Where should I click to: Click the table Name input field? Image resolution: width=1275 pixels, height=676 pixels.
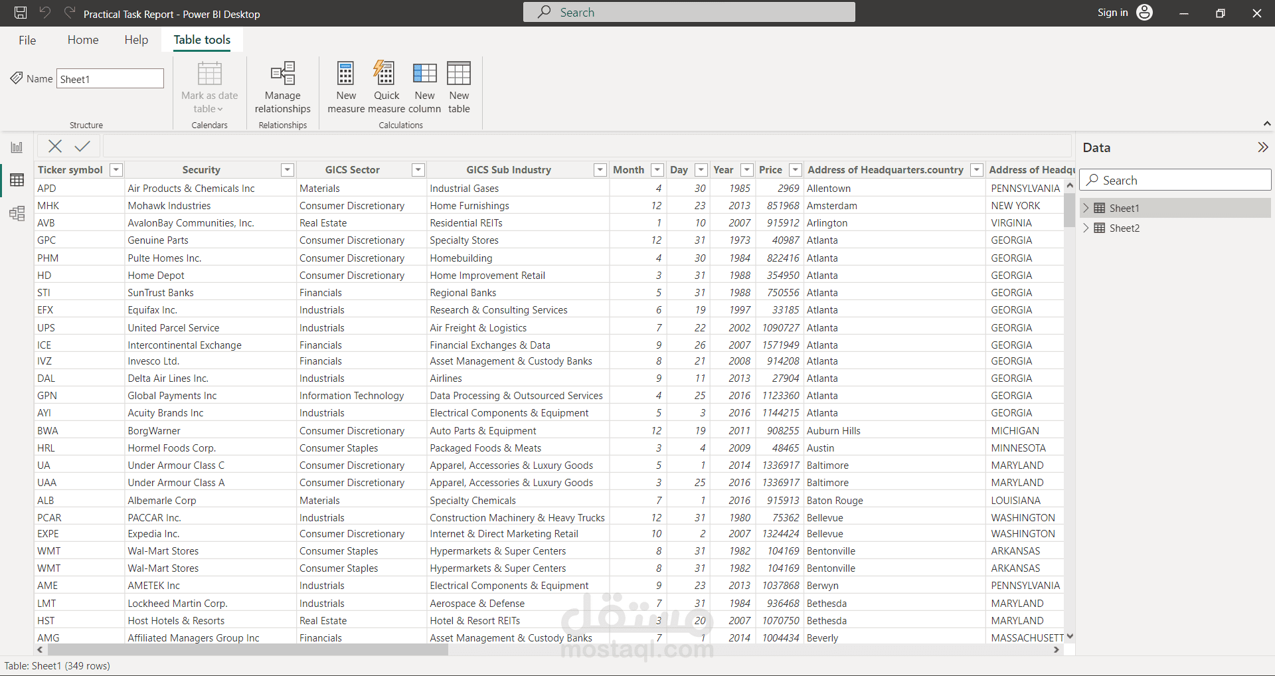point(110,78)
